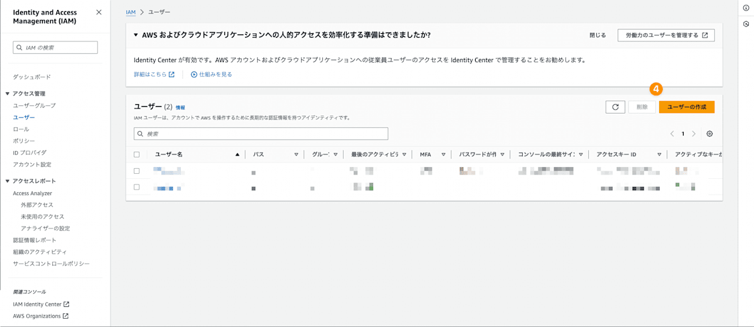Click the magnifier icon in users 検索 field
The image size is (754, 327).
[141, 134]
